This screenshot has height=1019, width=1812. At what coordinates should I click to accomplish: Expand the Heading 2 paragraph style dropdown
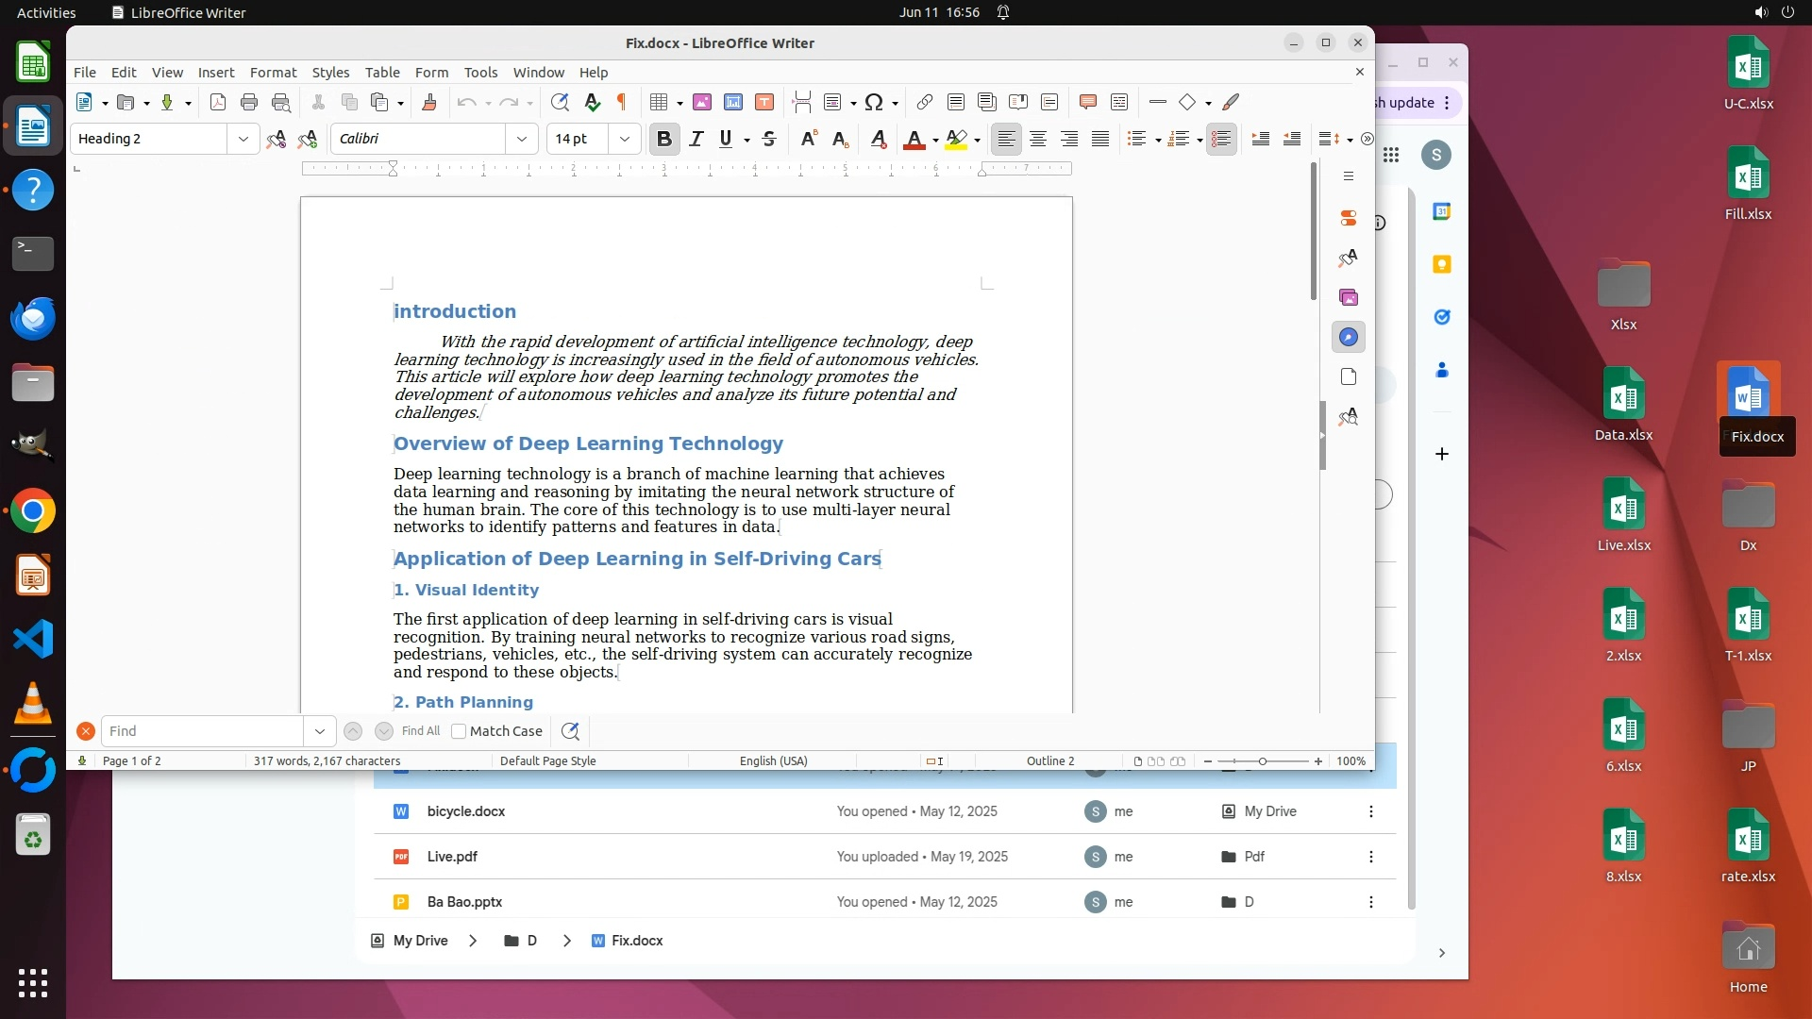point(243,139)
